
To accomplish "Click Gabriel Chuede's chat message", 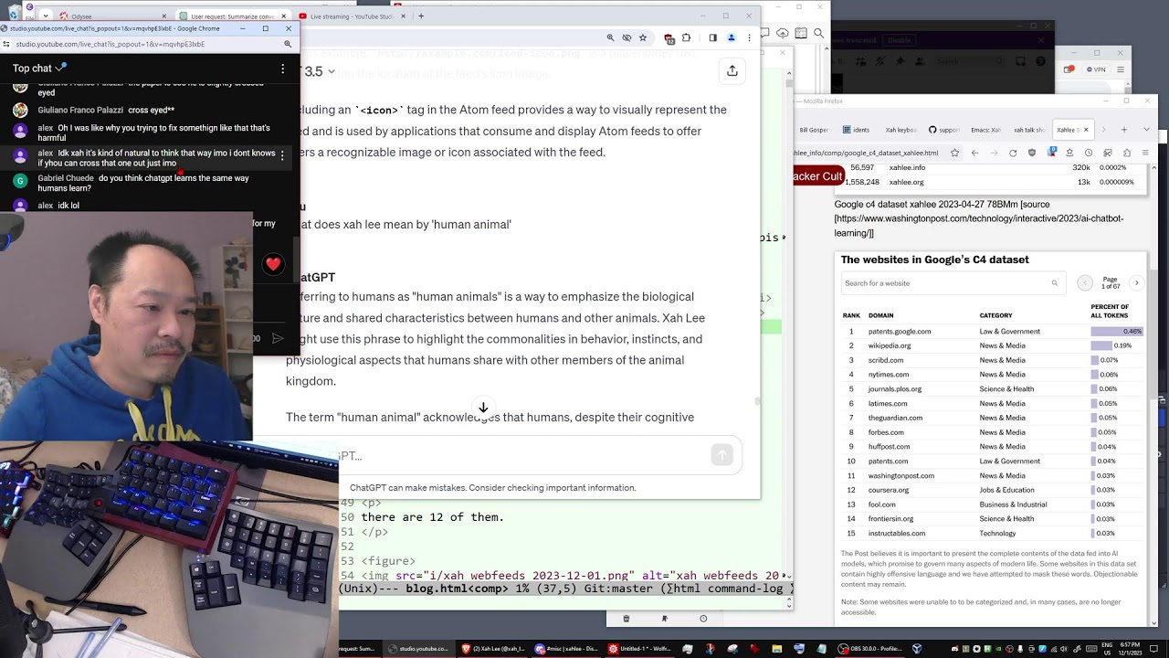I will point(146,183).
